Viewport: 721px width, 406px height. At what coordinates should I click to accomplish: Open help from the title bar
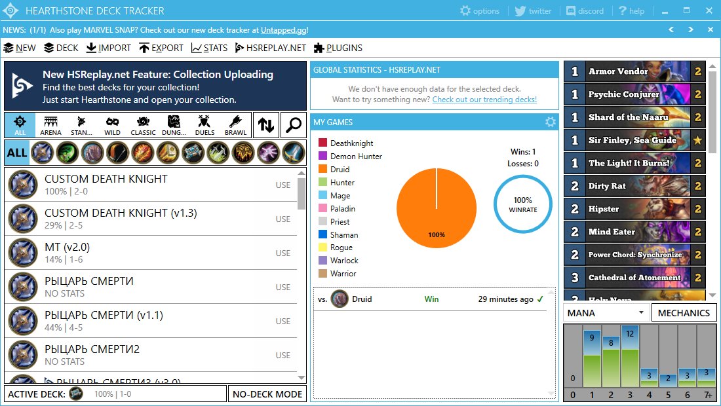(631, 10)
